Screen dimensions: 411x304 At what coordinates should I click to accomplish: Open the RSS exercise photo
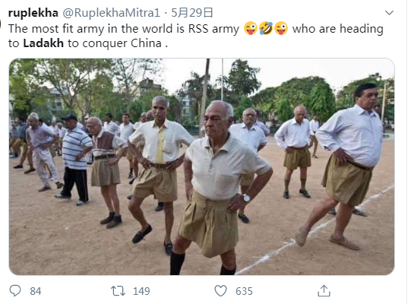click(x=201, y=166)
